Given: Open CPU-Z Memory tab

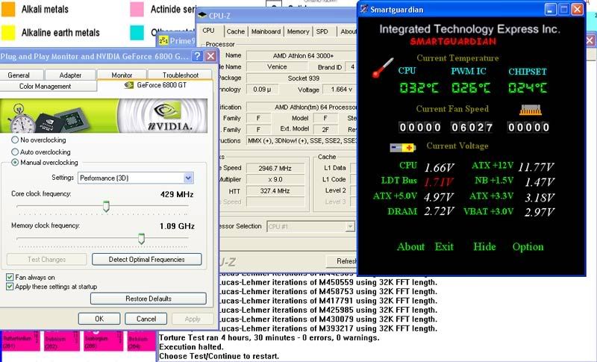Looking at the screenshot, I should [298, 31].
